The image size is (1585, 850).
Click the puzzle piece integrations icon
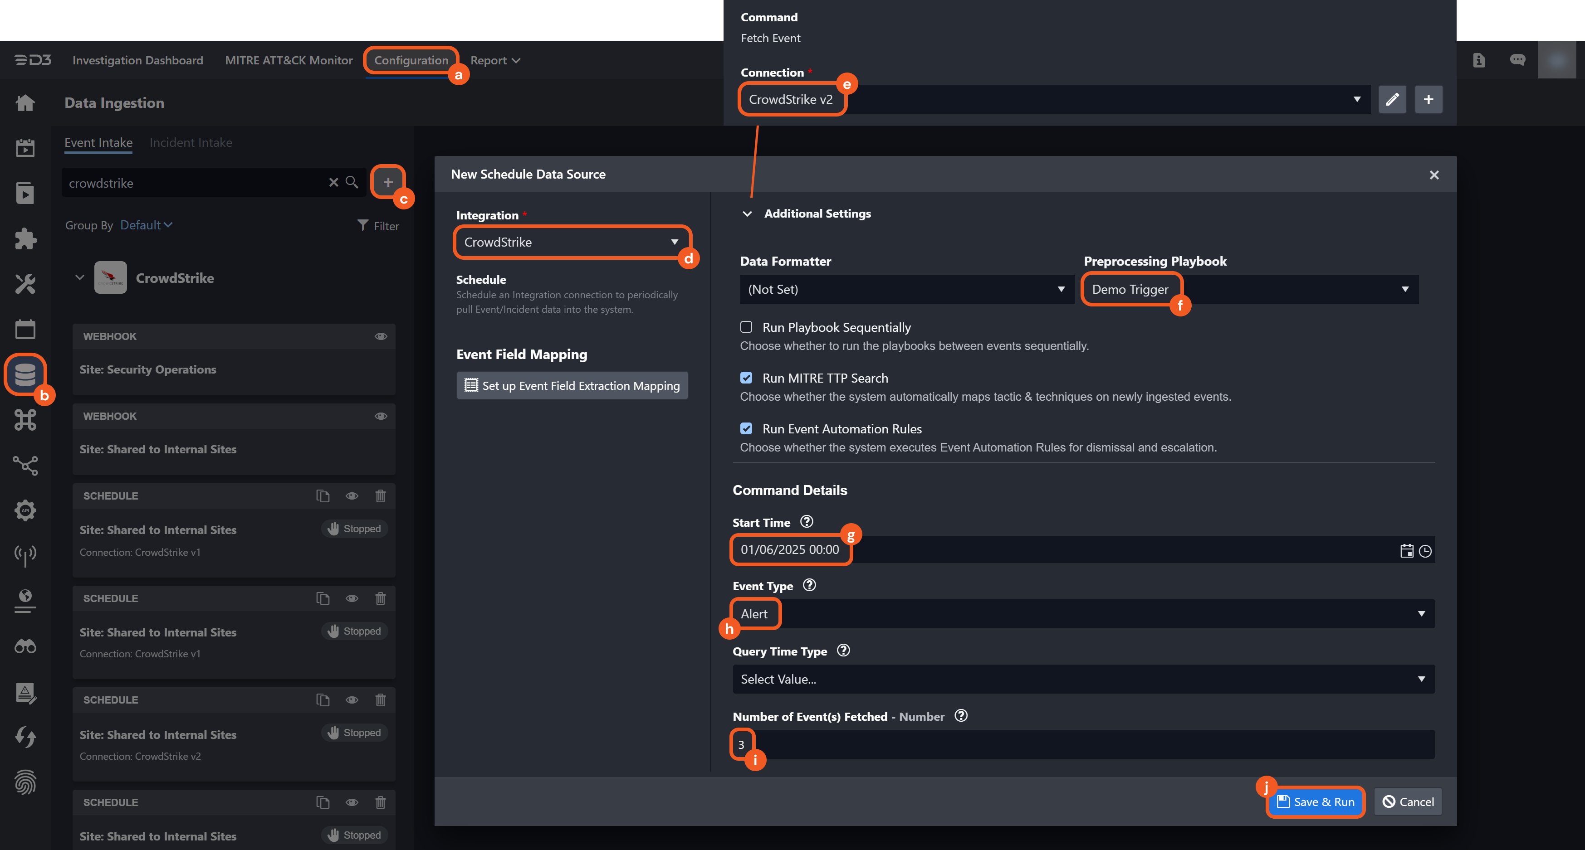25,238
